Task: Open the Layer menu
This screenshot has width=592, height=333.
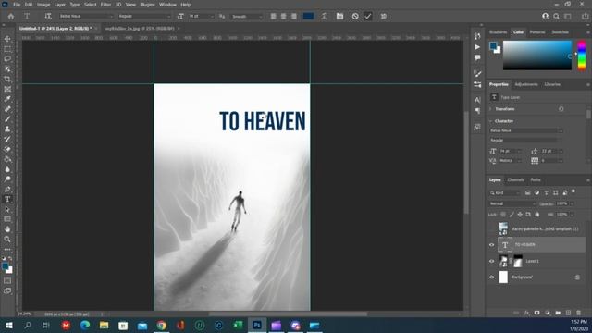Action: coord(59,5)
